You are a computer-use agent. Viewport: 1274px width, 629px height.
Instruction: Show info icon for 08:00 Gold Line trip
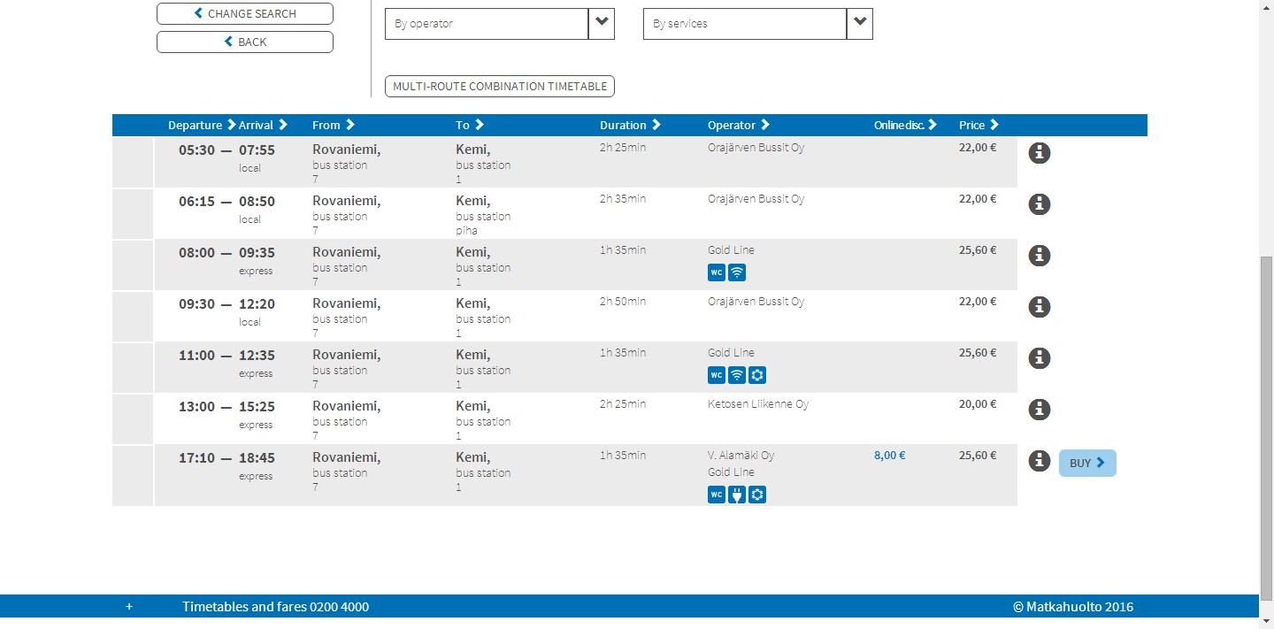coord(1040,256)
